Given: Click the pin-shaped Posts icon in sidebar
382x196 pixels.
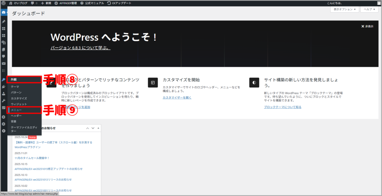Looking at the screenshot, I should pyautogui.click(x=4, y=22).
